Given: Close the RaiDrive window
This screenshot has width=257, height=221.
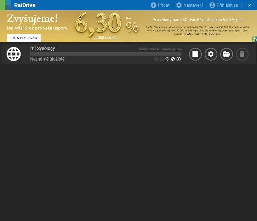Looking at the screenshot, I should pyautogui.click(x=249, y=5).
